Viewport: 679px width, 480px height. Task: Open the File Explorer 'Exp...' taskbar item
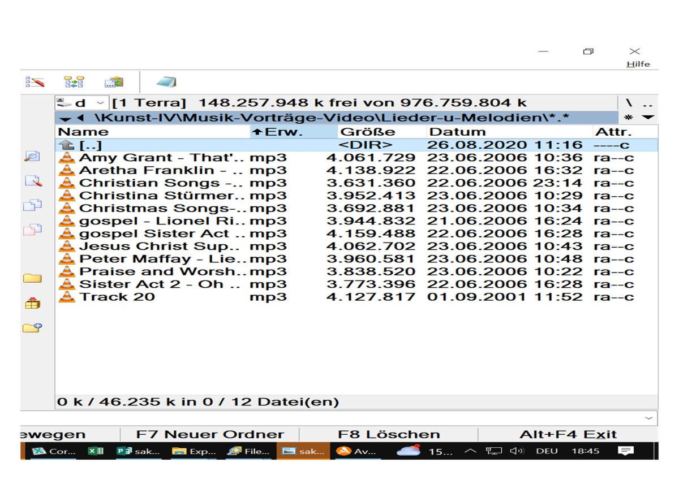194,451
